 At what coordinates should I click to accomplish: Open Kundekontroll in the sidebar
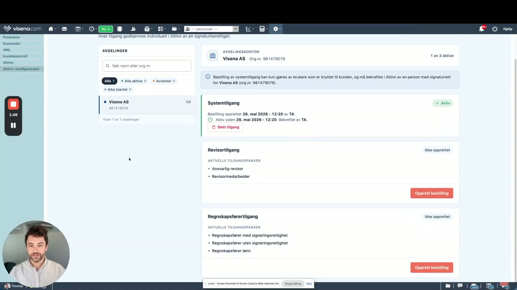(x=15, y=56)
